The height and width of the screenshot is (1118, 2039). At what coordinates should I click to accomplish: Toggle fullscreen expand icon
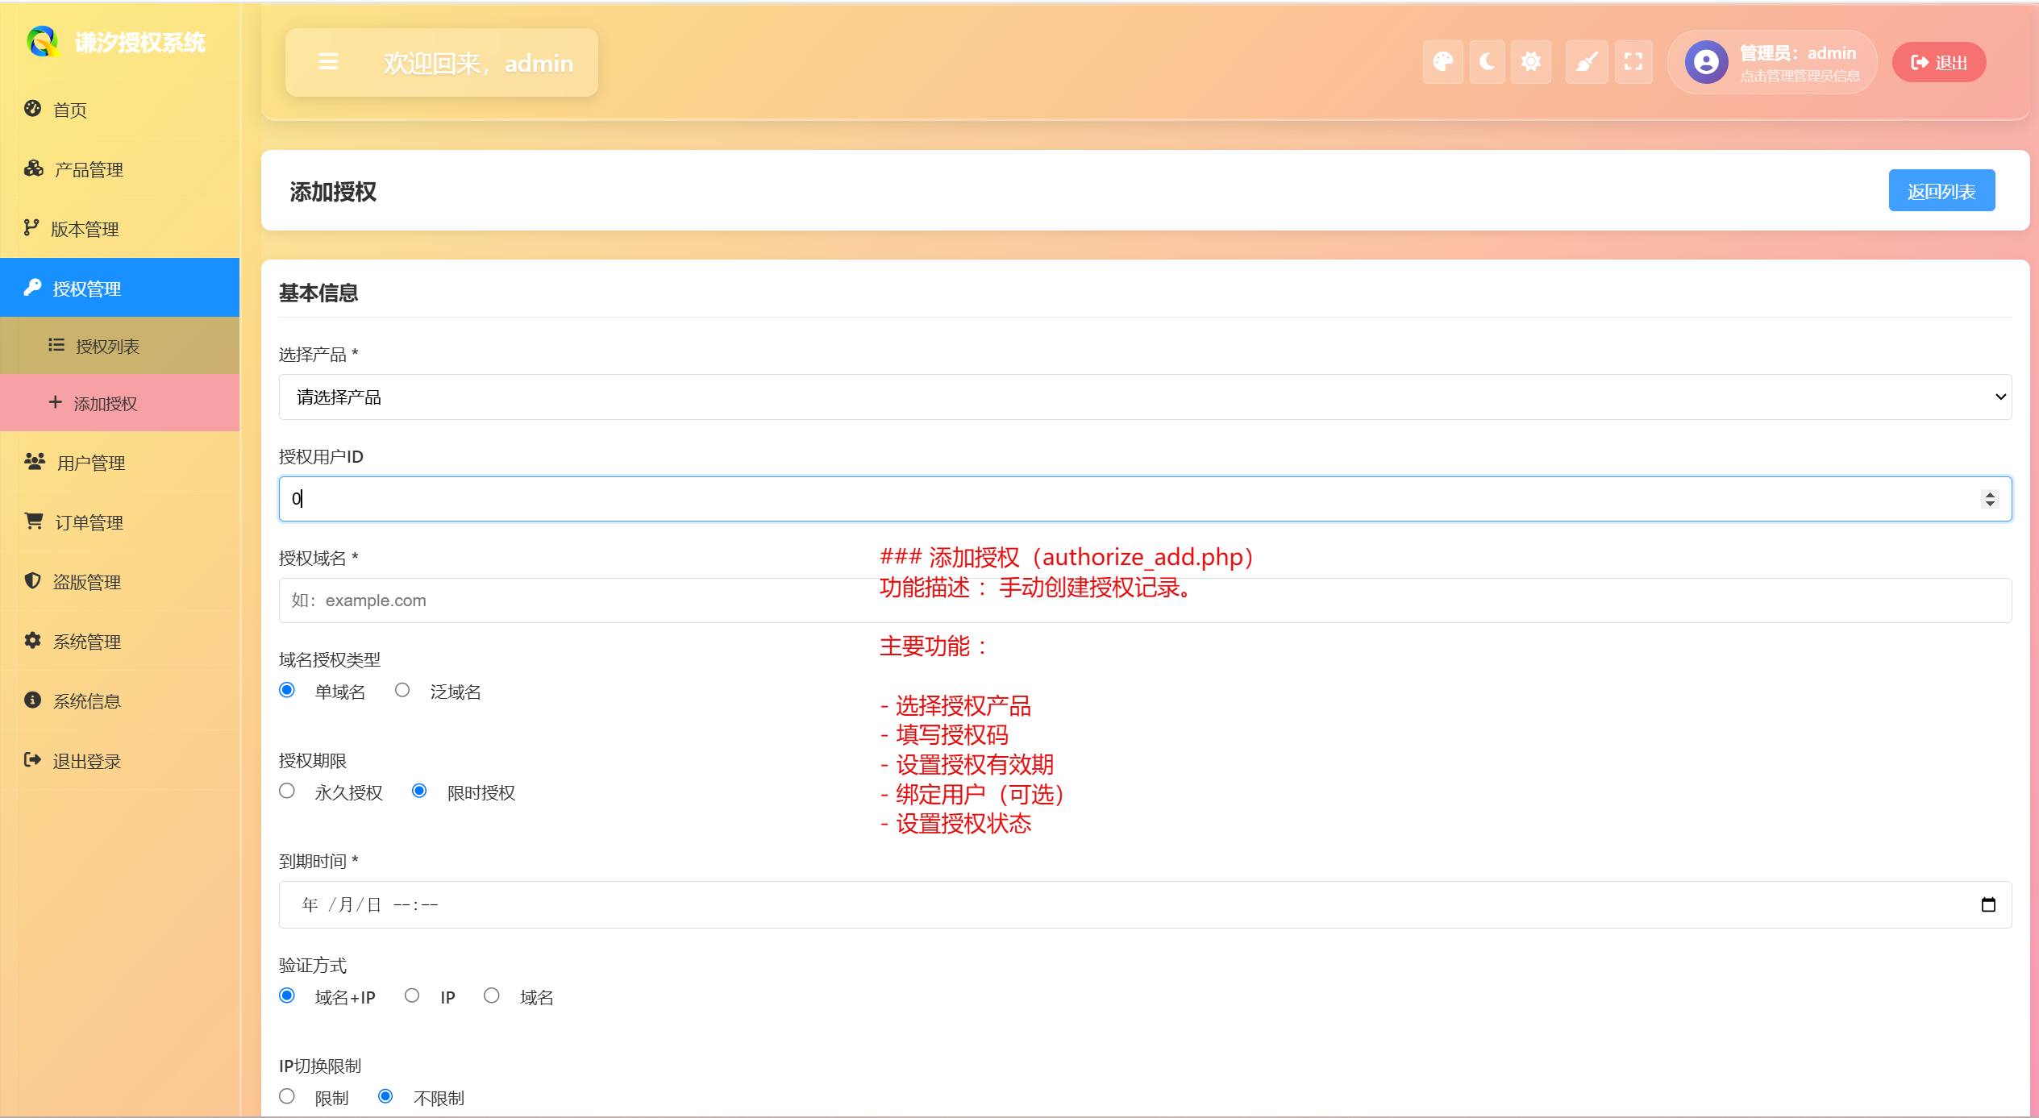point(1633,62)
